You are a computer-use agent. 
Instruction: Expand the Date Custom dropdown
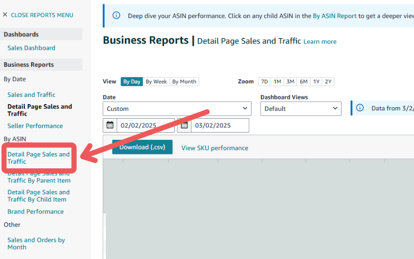point(177,109)
